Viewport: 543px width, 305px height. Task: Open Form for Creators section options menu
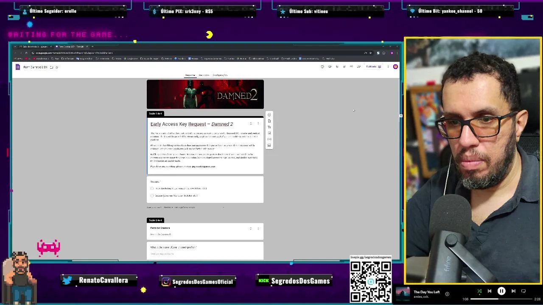[258, 229]
